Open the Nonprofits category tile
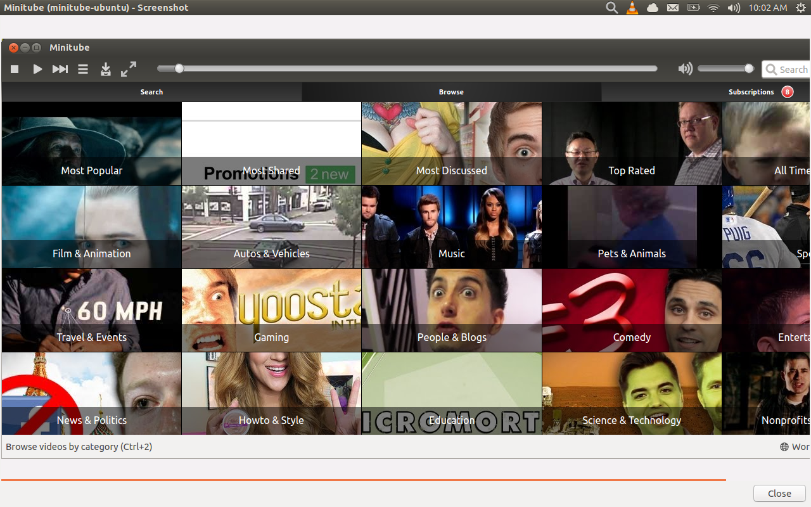 click(x=767, y=394)
